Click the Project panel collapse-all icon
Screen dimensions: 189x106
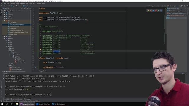[x=24, y=9]
